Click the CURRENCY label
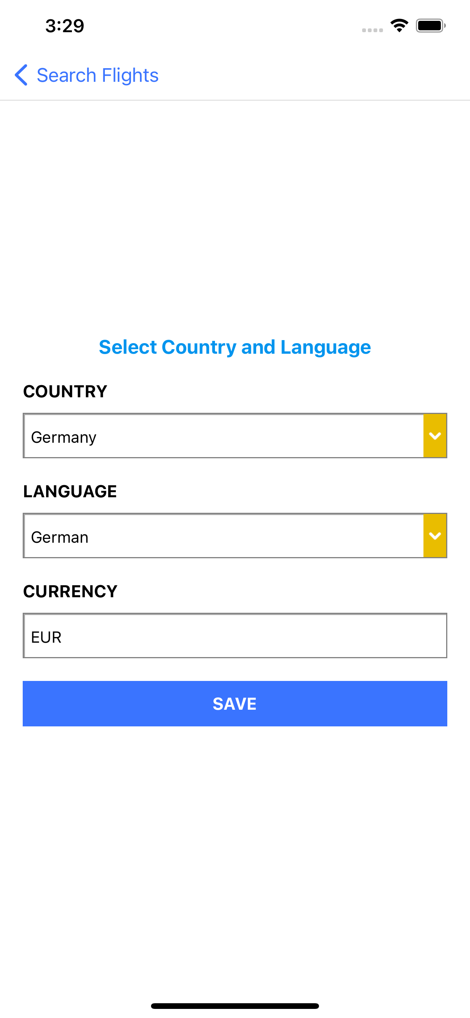Screen dimensions: 470x1018 point(70,592)
